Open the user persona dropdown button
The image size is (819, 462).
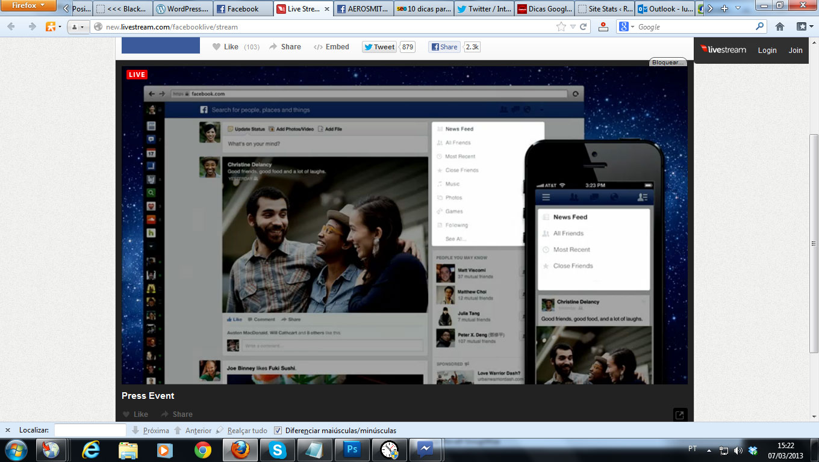click(77, 26)
